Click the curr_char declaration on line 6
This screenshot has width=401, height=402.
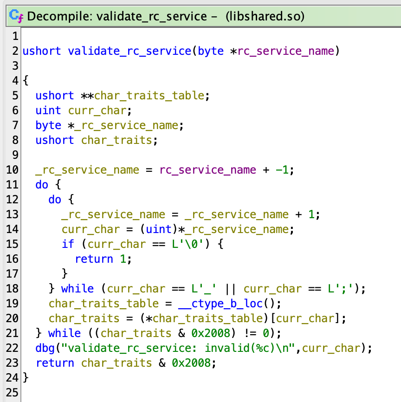tap(97, 110)
